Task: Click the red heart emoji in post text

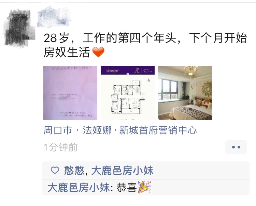Action: click(98, 52)
